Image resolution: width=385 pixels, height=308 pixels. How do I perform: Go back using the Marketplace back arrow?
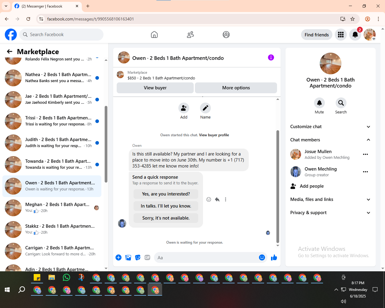[10, 51]
